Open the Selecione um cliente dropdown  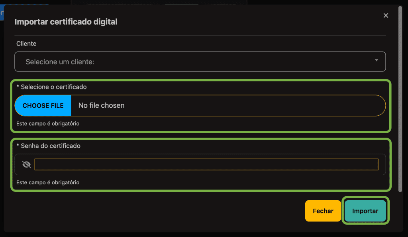[200, 61]
